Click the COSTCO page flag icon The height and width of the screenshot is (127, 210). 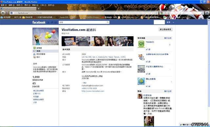141,57
